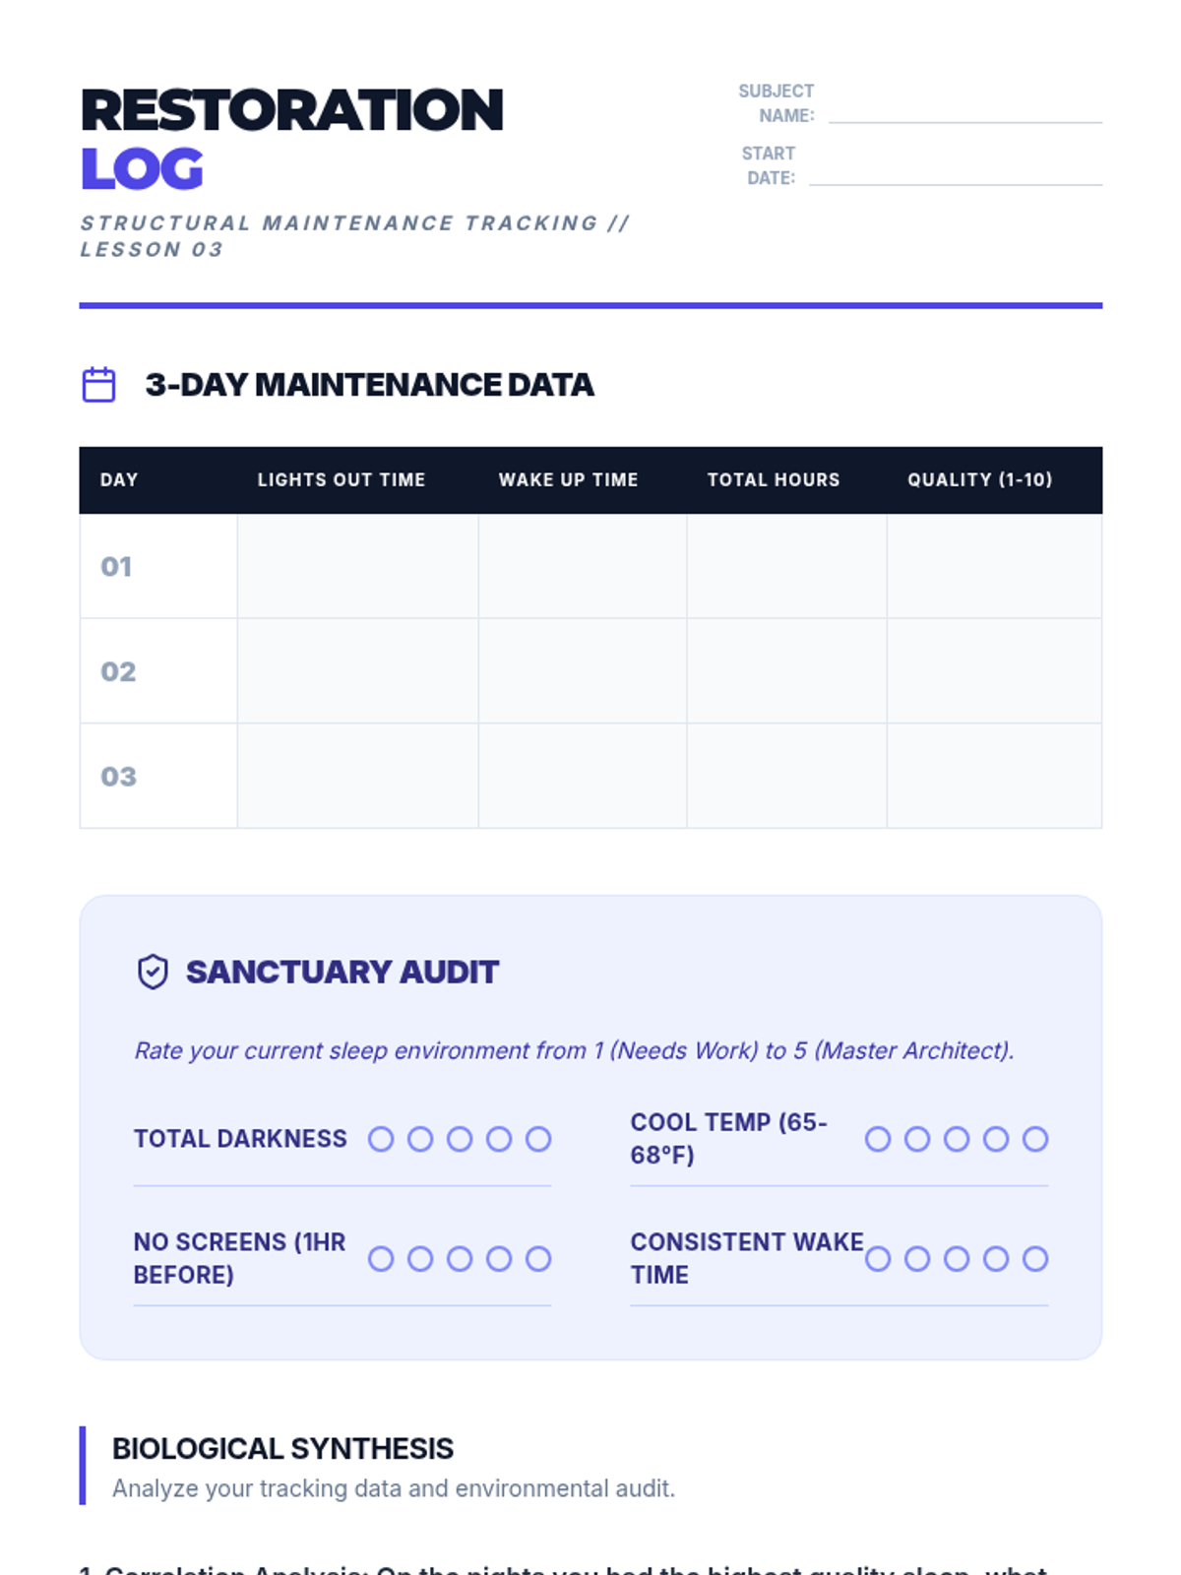Click Day 02 Wake Up Time cell

coord(583,671)
